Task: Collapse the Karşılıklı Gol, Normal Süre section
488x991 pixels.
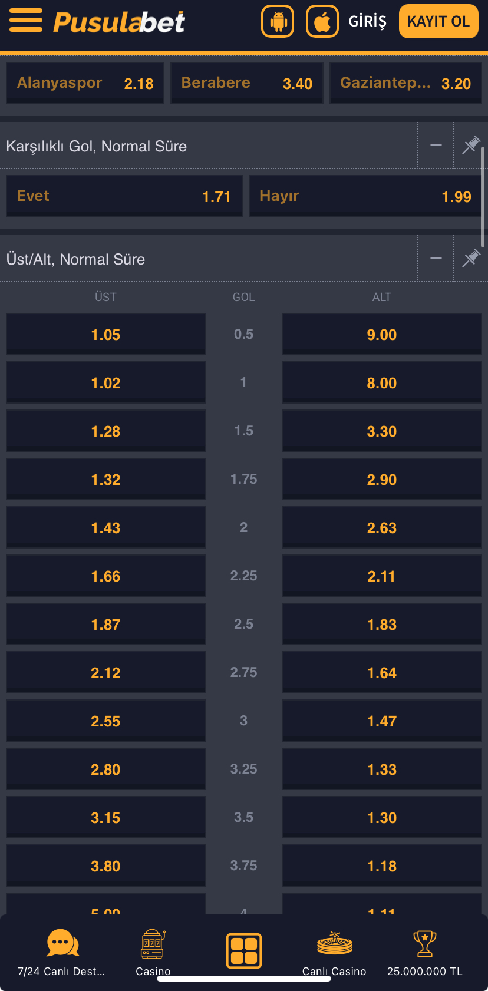Action: [x=436, y=145]
